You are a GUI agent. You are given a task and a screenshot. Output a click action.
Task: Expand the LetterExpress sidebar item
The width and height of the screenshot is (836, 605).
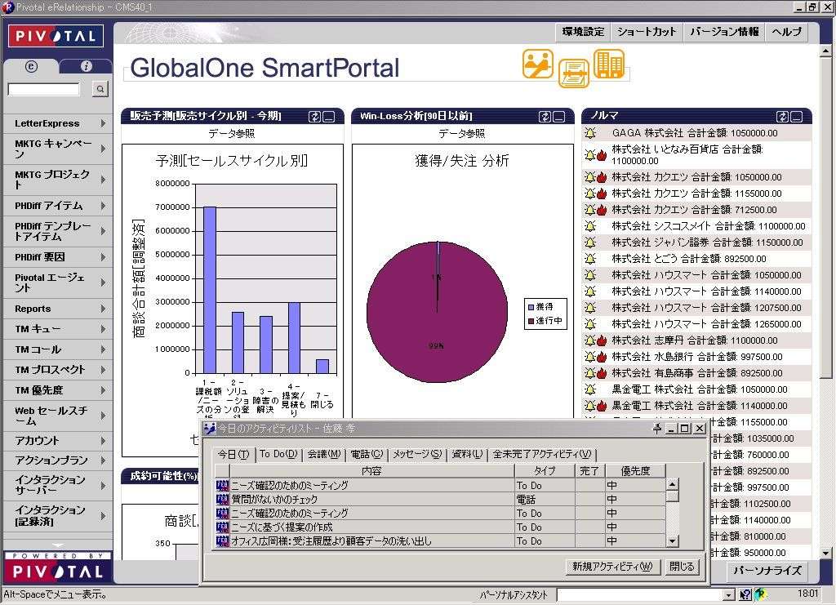point(102,123)
